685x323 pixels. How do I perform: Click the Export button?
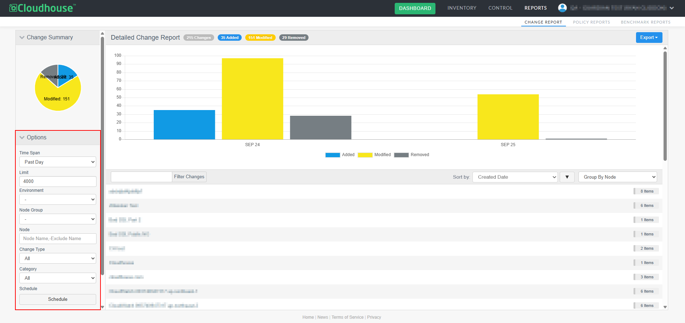649,38
